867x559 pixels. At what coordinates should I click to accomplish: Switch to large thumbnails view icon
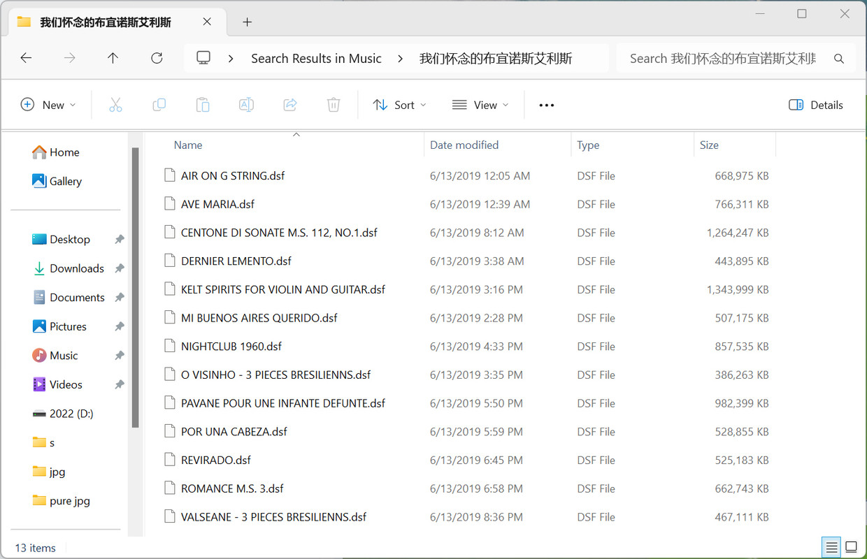pyautogui.click(x=851, y=546)
